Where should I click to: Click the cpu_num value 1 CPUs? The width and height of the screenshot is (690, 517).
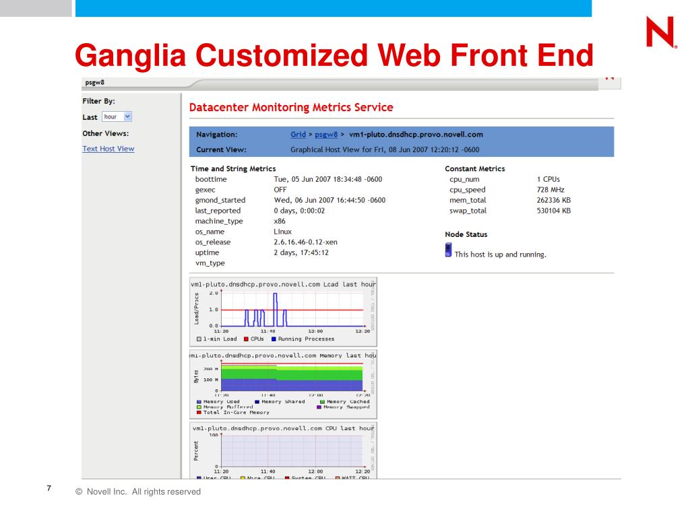click(548, 179)
